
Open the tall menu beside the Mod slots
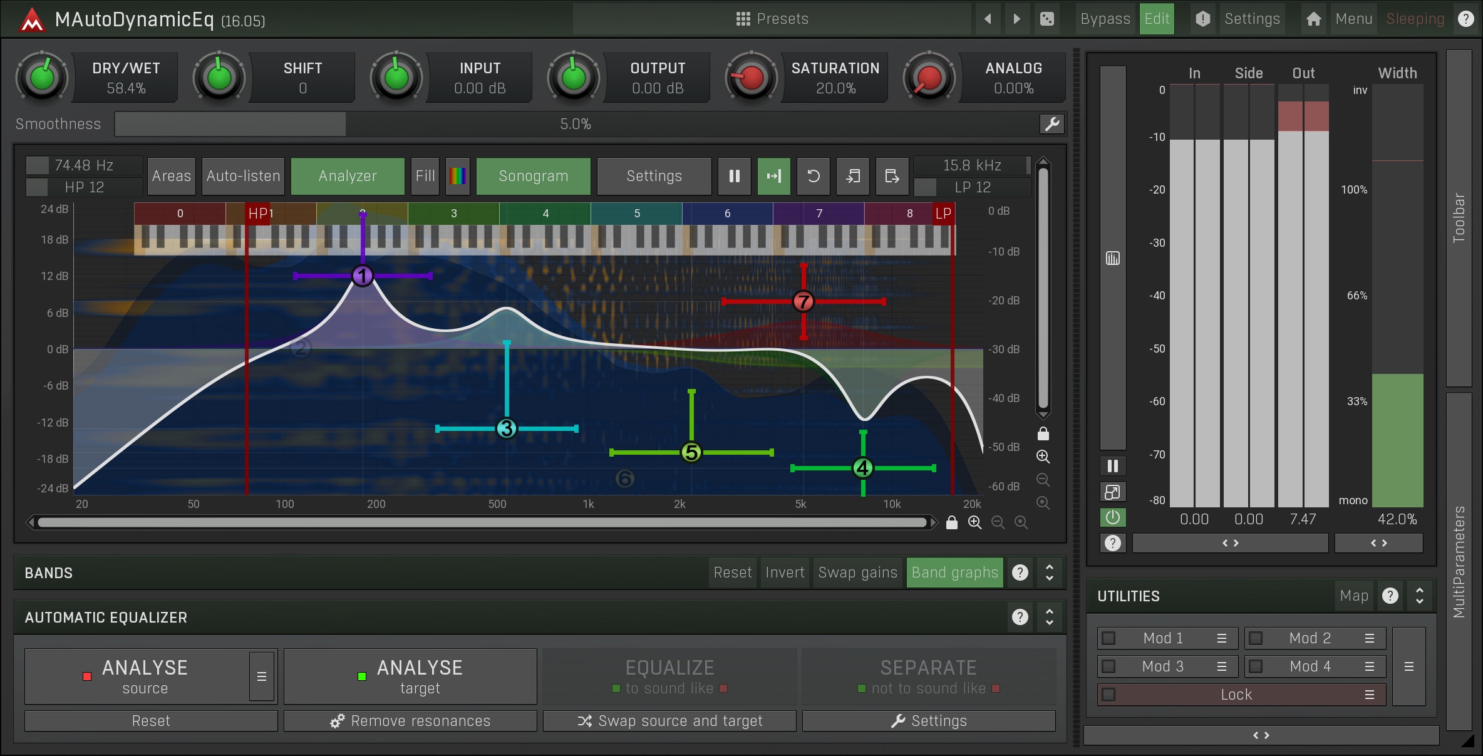pos(1409,666)
